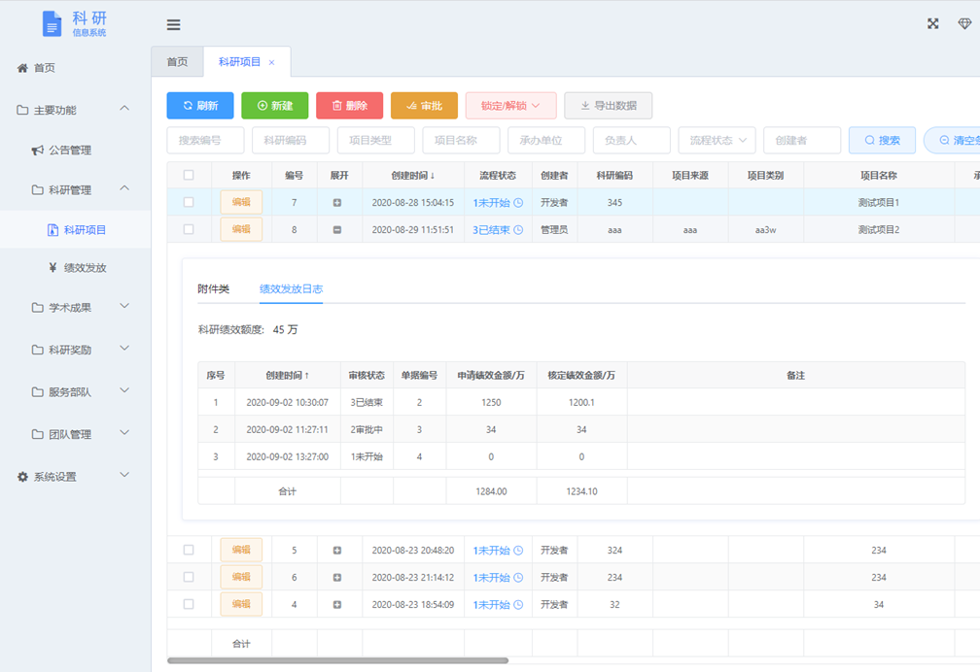Click the red 删除 button
Viewport: 980px width, 672px height.
click(x=349, y=106)
